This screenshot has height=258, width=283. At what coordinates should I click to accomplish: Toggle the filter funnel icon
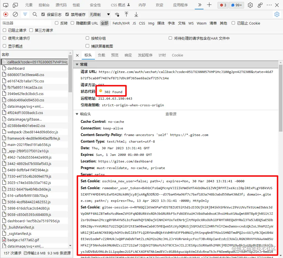[25, 14]
